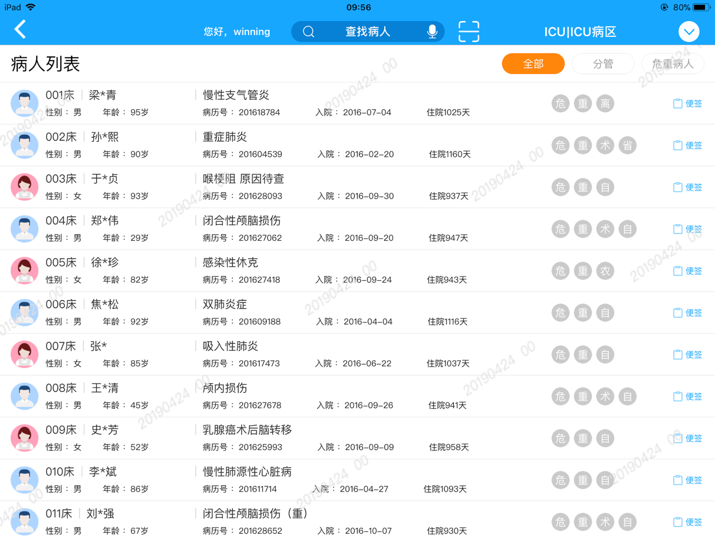Open 便签 note for bed 007
Image resolution: width=715 pixels, height=536 pixels.
[688, 355]
